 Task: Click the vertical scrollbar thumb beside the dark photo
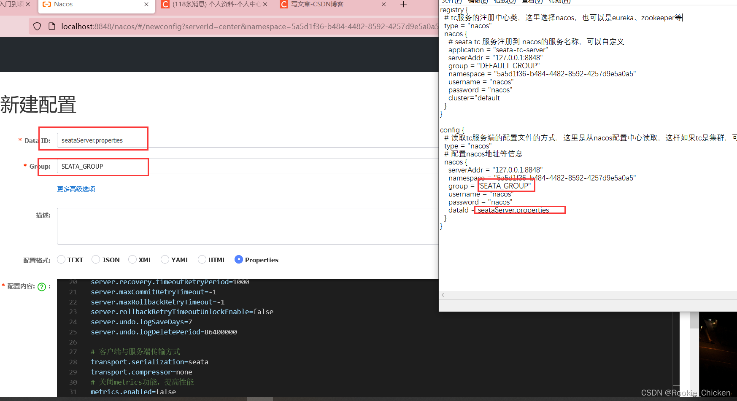point(694,320)
